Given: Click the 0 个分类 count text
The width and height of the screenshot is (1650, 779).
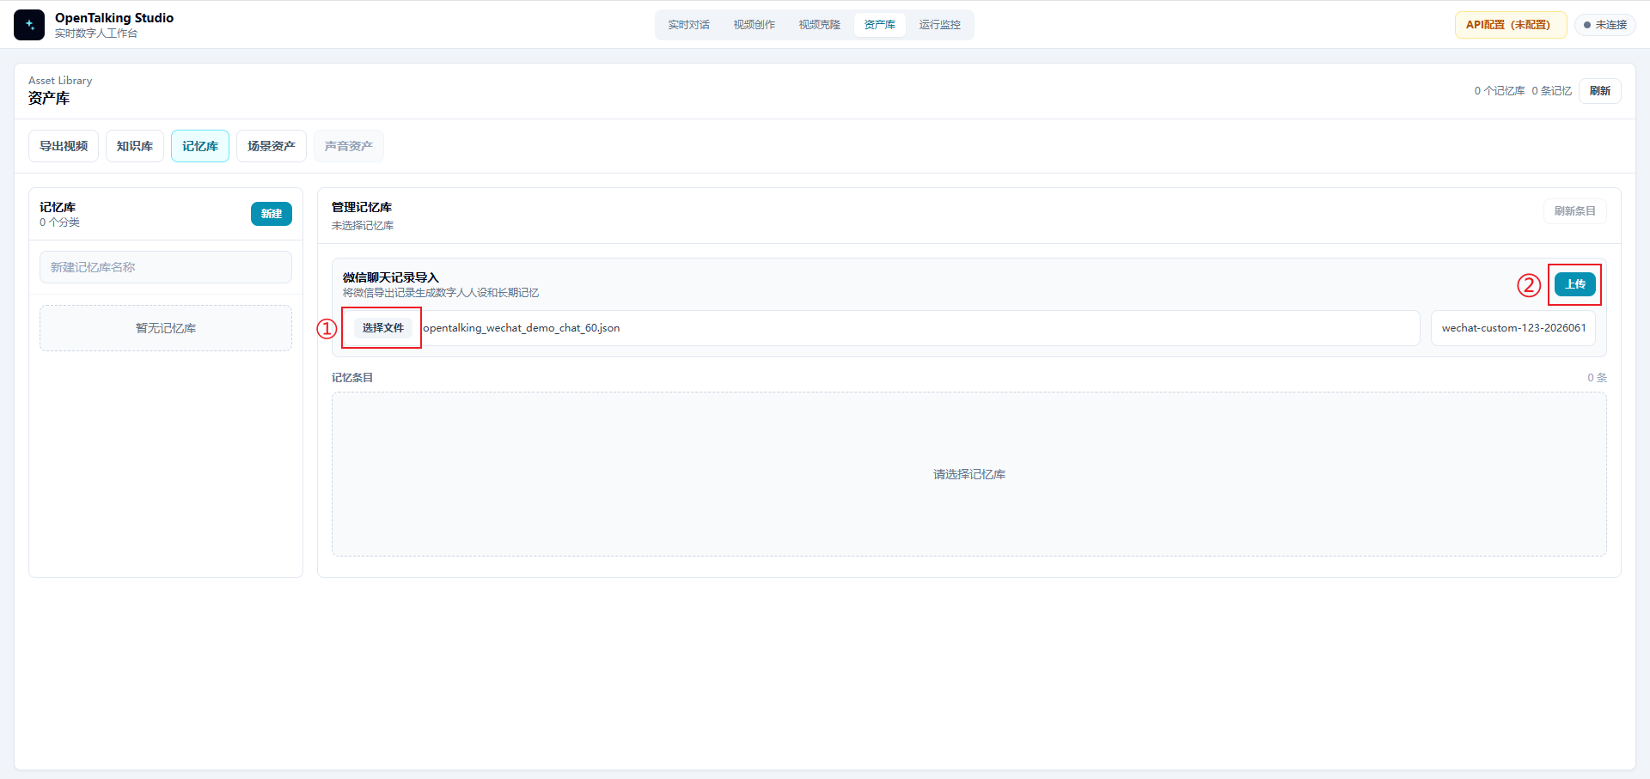Looking at the screenshot, I should 59,222.
